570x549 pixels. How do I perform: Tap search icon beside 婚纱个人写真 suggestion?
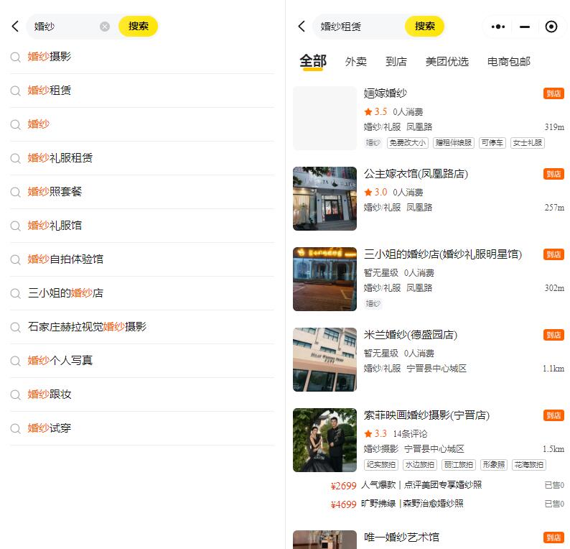point(15,361)
